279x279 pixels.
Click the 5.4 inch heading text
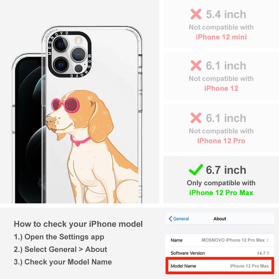tap(226, 14)
